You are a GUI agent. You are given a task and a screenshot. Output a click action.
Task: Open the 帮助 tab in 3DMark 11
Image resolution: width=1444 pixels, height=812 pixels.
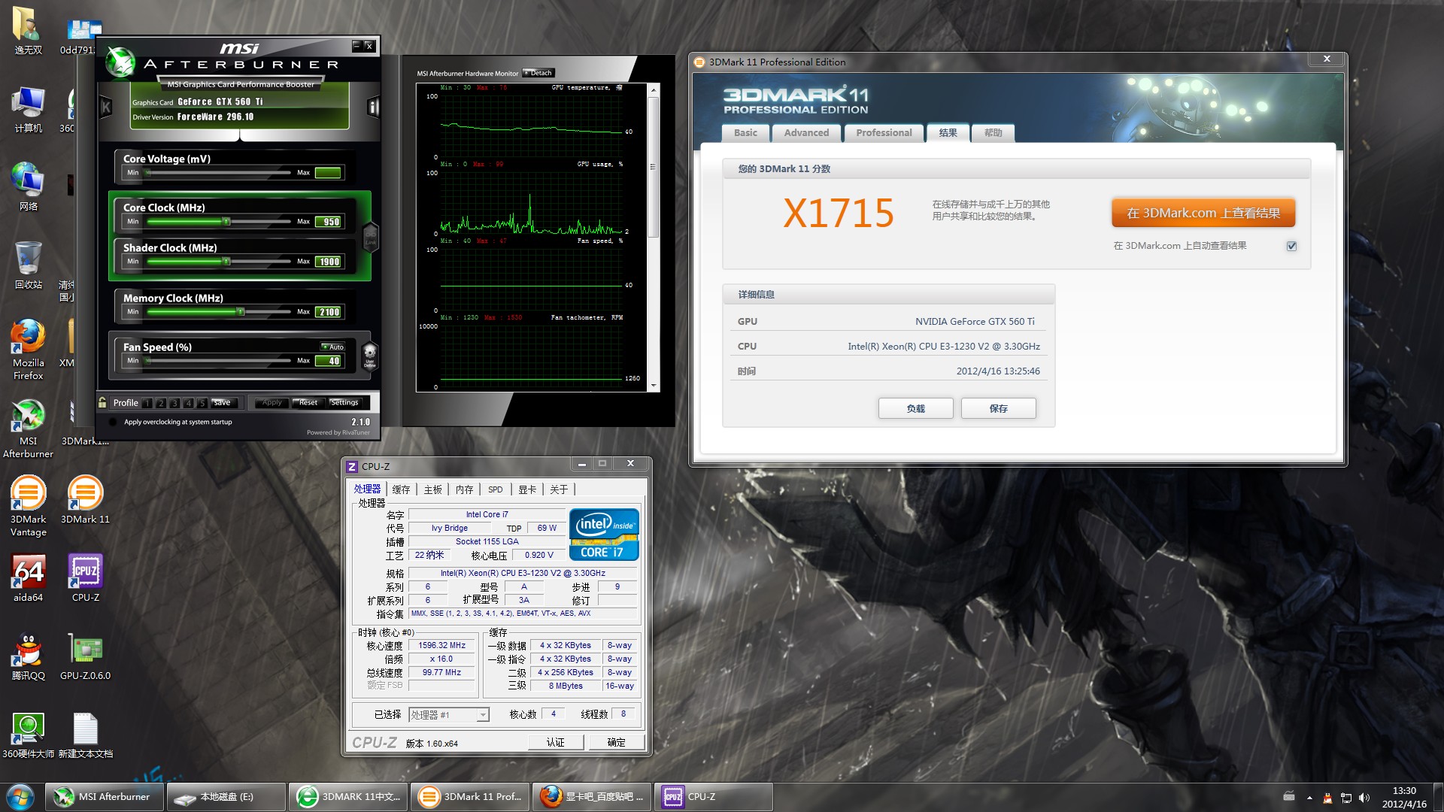click(993, 132)
